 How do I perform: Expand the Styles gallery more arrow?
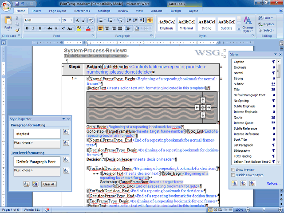(x=239, y=29)
